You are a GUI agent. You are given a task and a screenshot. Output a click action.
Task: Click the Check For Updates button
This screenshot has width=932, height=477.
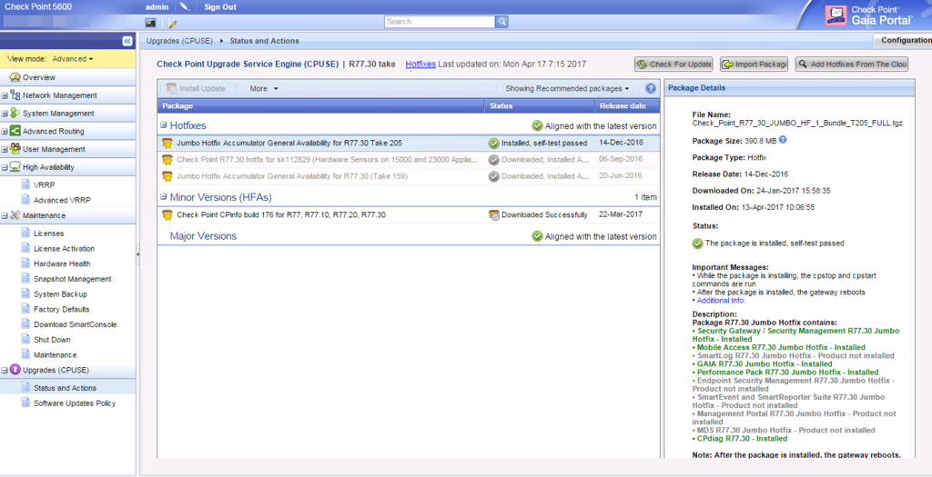click(x=674, y=65)
